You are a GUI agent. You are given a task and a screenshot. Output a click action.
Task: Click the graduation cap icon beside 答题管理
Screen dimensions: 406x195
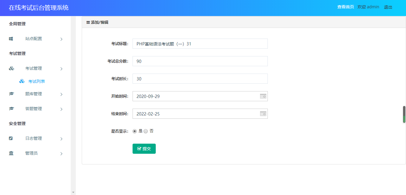coord(11,109)
